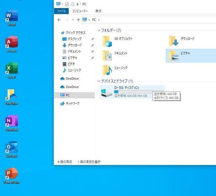Open the OneDrive desktop shortcut

pyautogui.click(x=12, y=97)
